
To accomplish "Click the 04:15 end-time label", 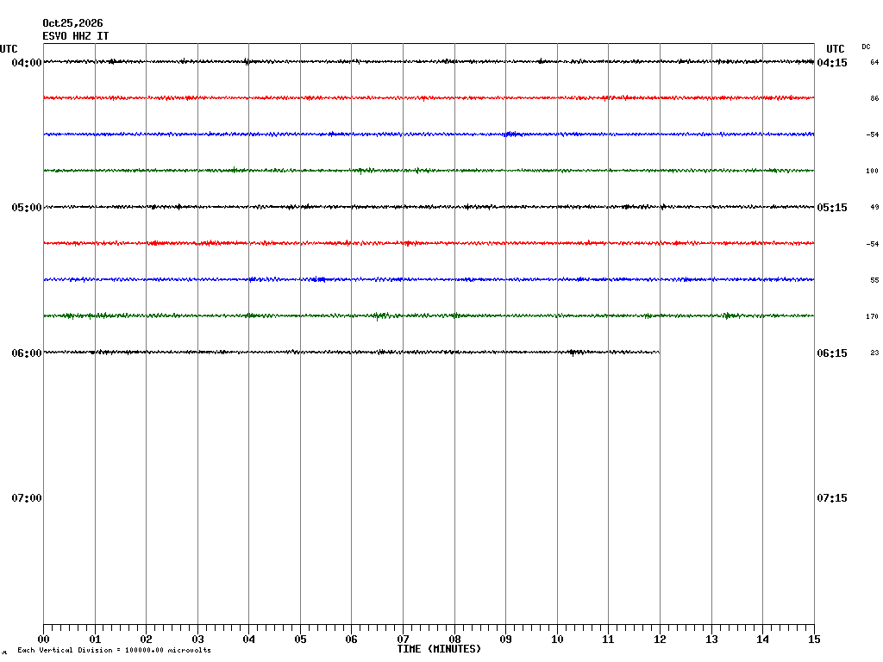I will tap(832, 62).
